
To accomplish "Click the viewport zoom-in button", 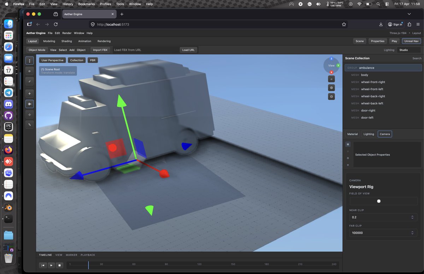I will 331,88.
